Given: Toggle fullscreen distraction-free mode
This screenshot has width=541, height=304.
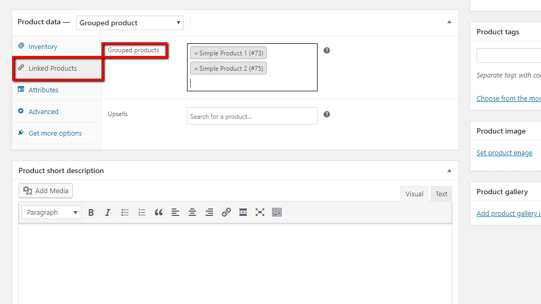Looking at the screenshot, I should tap(260, 212).
